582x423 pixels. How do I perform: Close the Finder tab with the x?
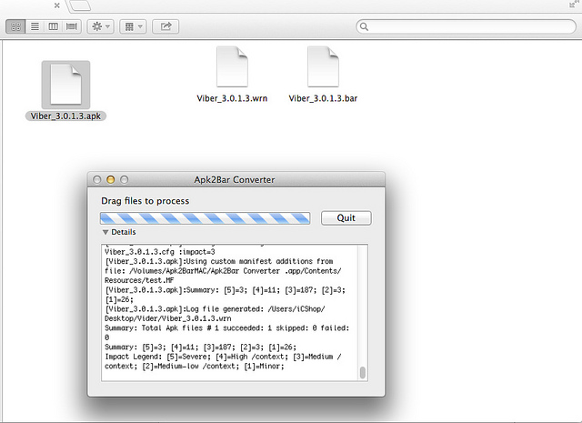pos(56,5)
